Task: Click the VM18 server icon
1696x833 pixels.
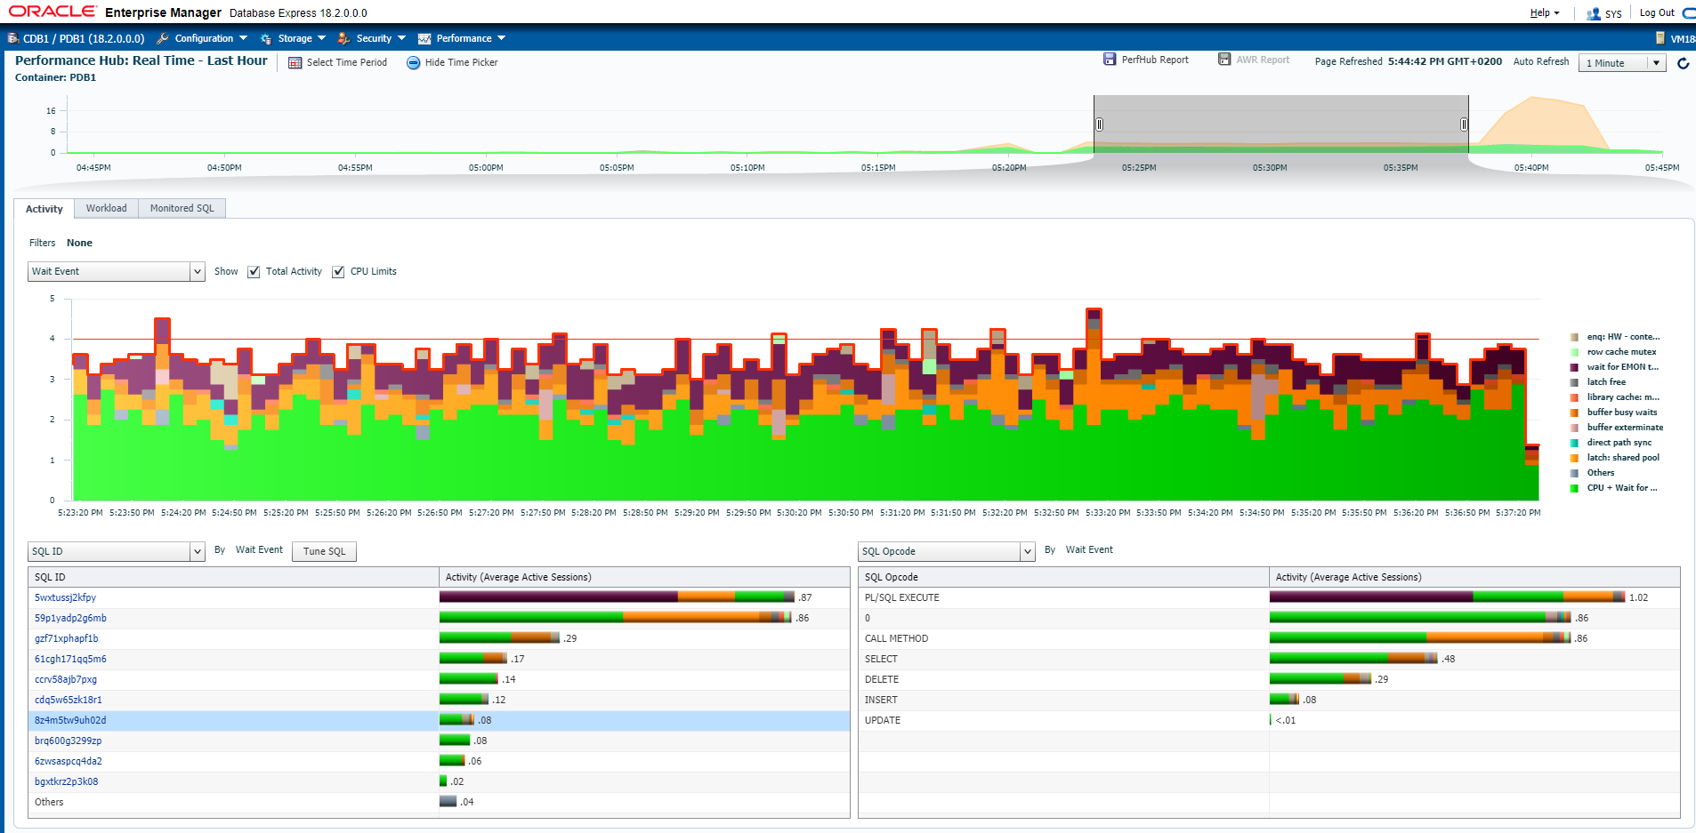Action: 1660,38
